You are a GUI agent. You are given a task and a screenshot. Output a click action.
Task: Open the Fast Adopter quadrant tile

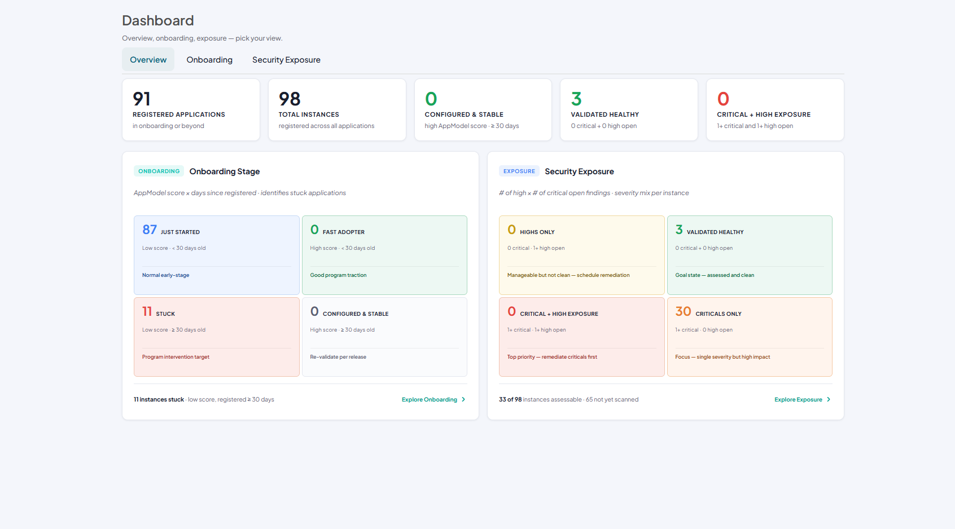384,255
